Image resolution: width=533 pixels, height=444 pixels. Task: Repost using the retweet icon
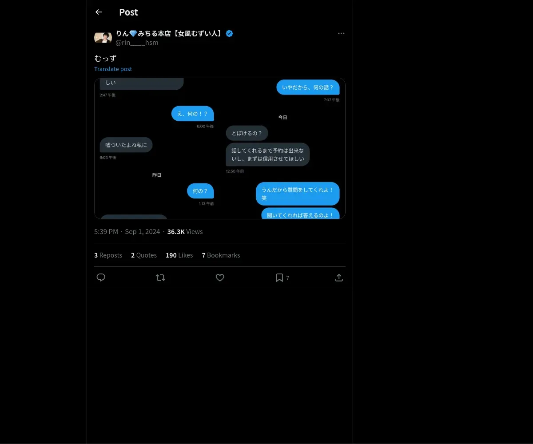point(160,277)
